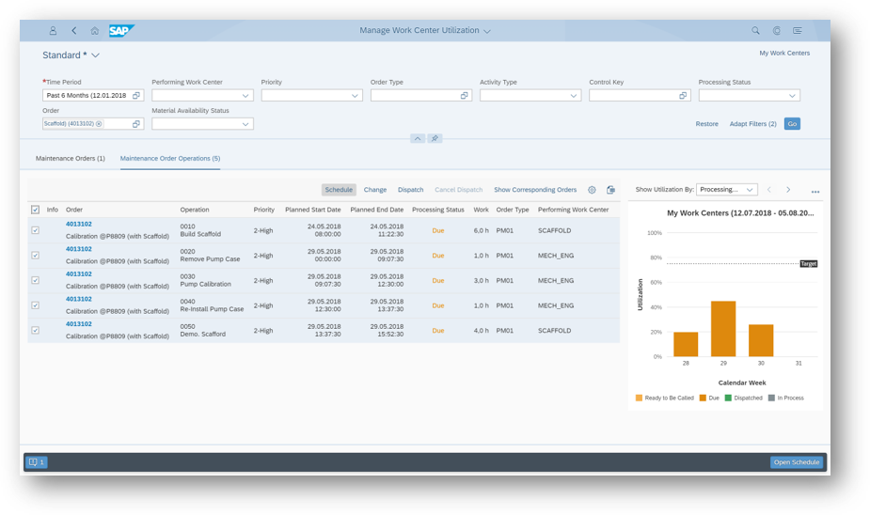
Task: Click Show Corresponding Orders
Action: 535,190
